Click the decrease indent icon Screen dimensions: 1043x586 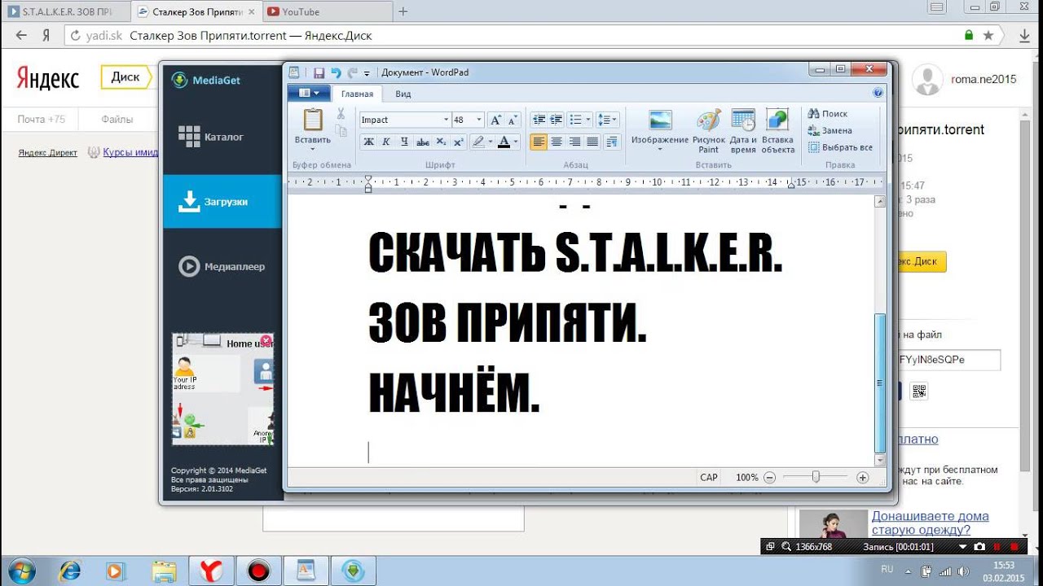click(538, 120)
